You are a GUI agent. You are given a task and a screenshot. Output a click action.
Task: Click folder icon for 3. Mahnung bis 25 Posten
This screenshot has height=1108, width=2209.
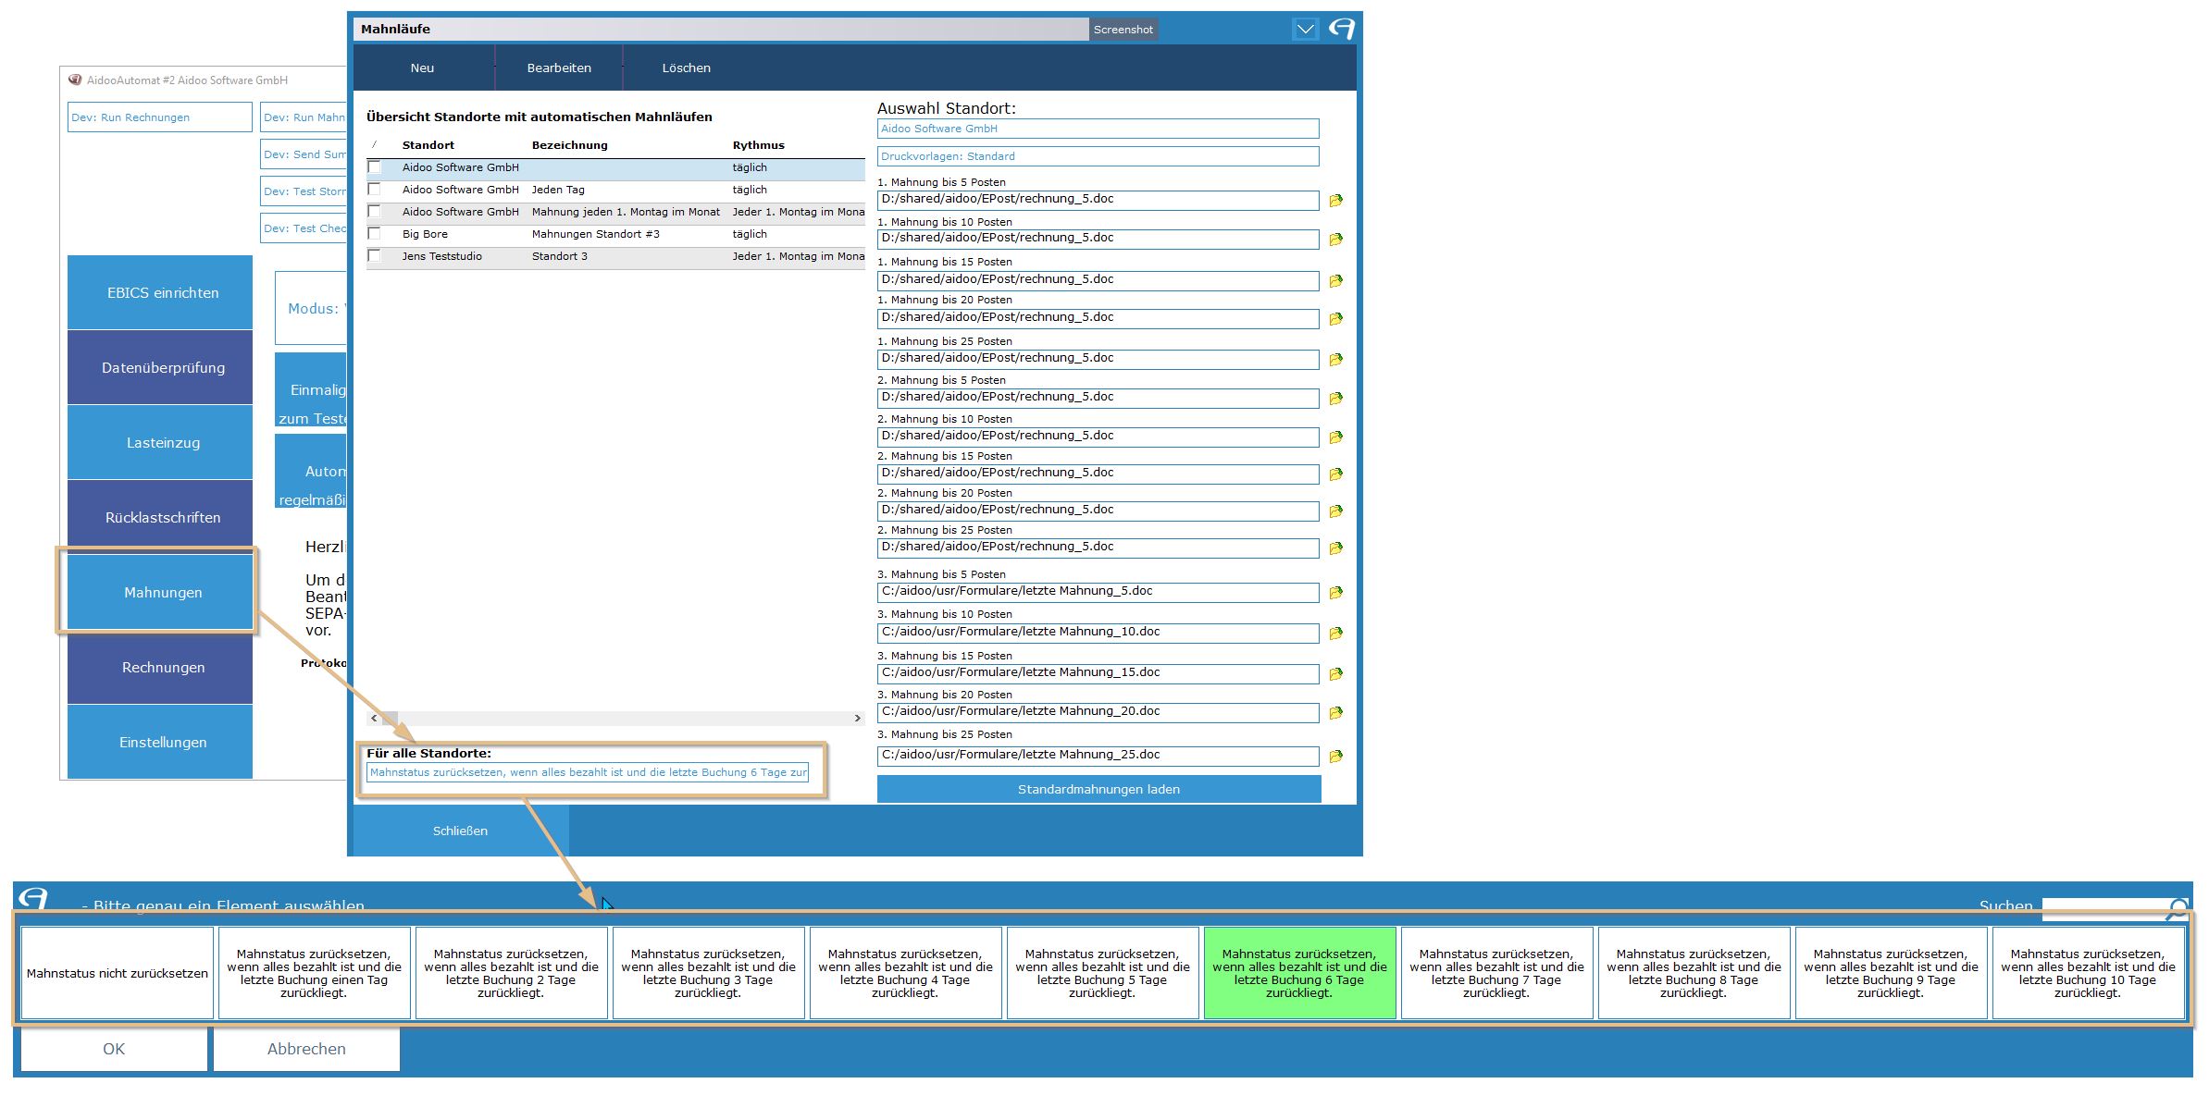1335,757
